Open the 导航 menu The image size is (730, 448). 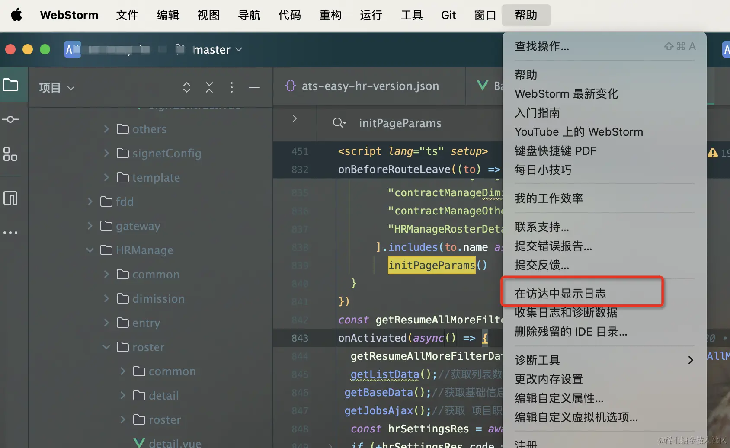click(249, 15)
